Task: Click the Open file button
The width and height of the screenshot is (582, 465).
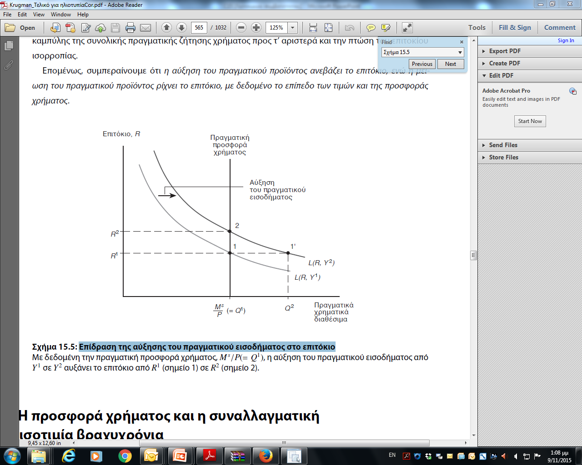Action: 20,28
